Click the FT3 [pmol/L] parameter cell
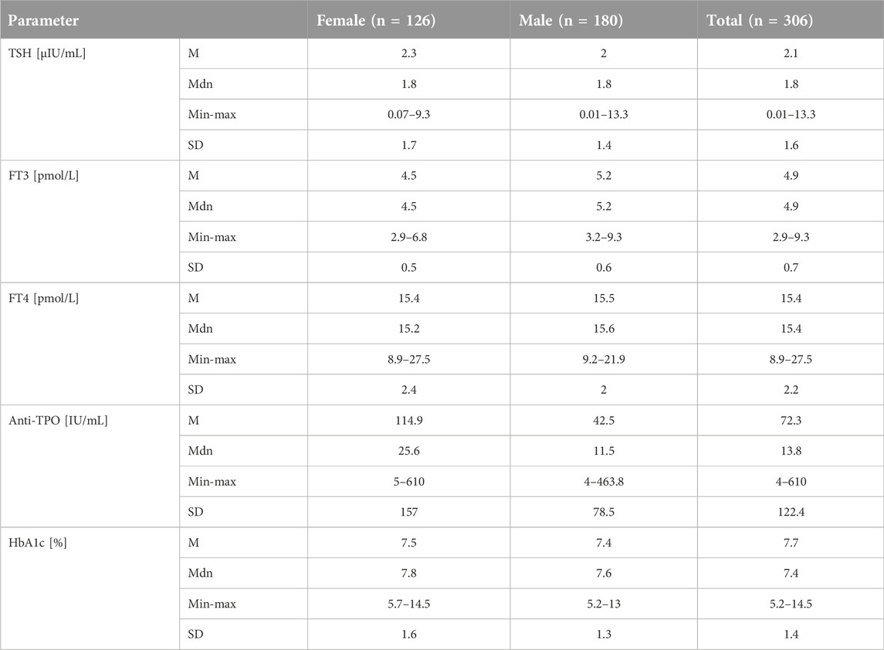884x650 pixels. [x=43, y=176]
